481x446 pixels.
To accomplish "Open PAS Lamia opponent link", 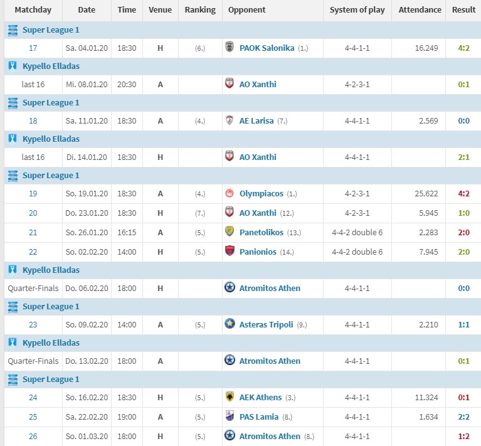I will pos(259,417).
